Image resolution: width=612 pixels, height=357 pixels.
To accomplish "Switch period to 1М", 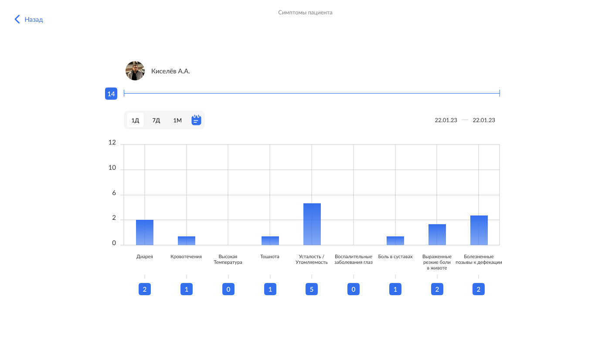I will point(177,120).
